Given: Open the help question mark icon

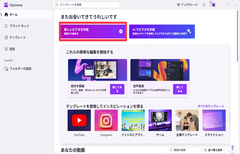Looking at the screenshot, I should (232, 147).
